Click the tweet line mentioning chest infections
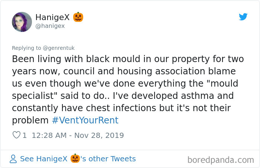The image size is (260, 168). click(x=121, y=108)
